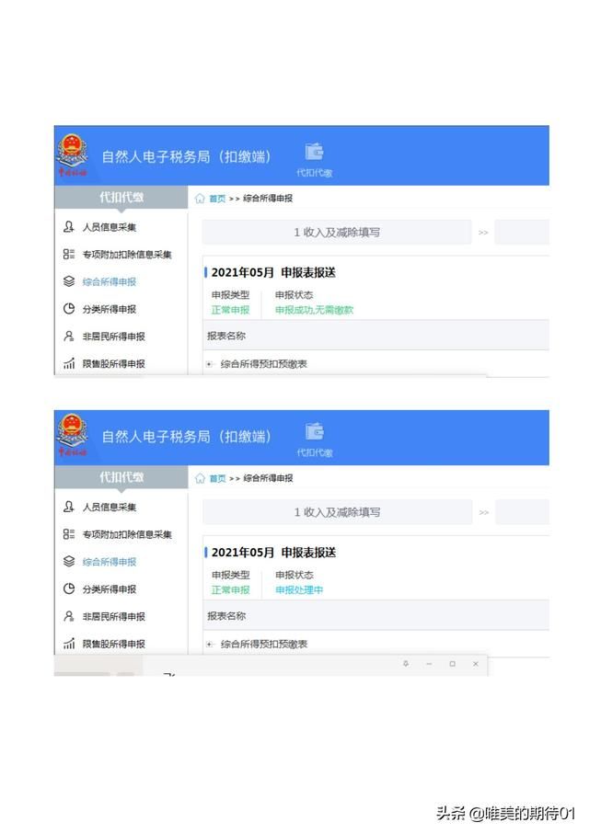Expand 综合所得预扣预缴表 row in upper screenshot

tap(209, 364)
